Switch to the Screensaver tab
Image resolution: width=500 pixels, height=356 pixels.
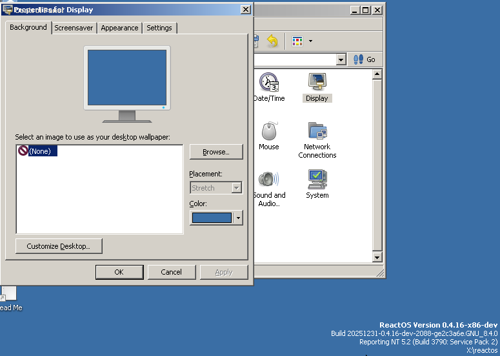pos(74,28)
